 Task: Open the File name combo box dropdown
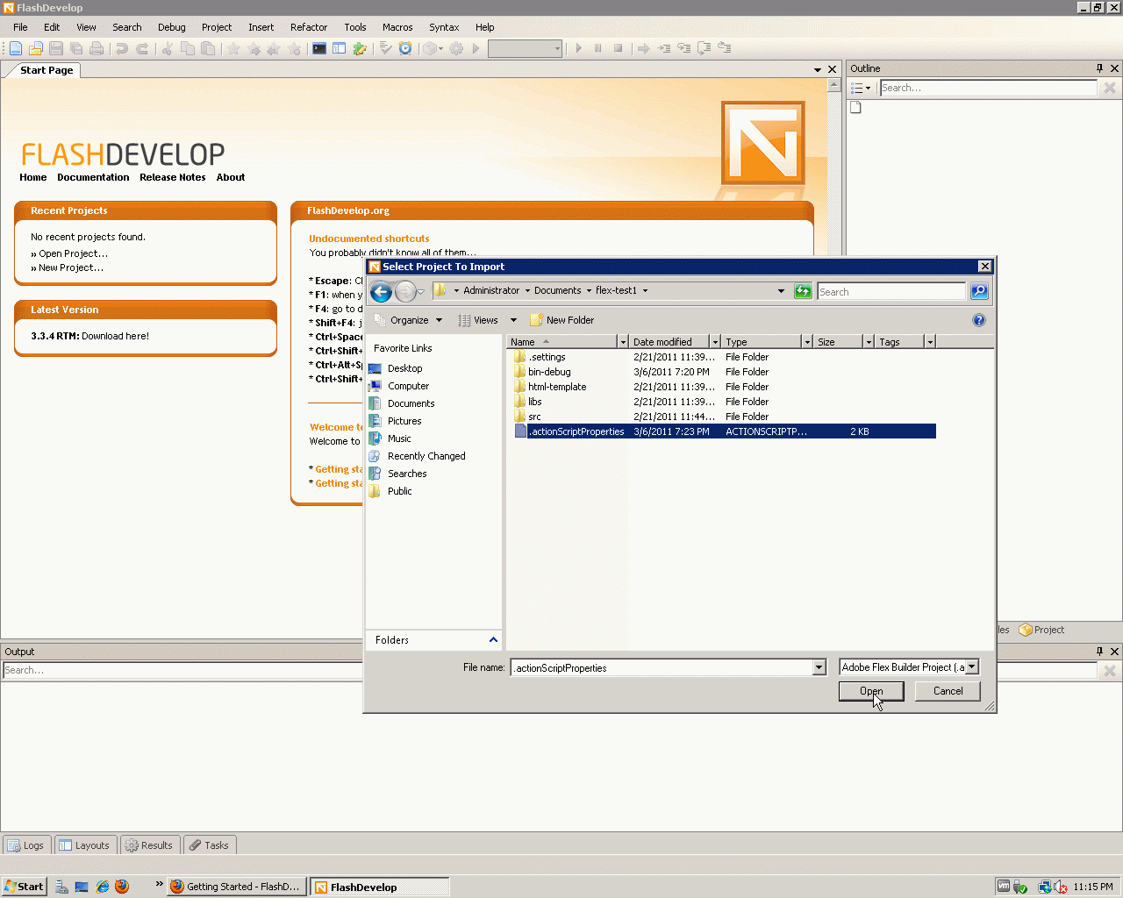pyautogui.click(x=819, y=667)
